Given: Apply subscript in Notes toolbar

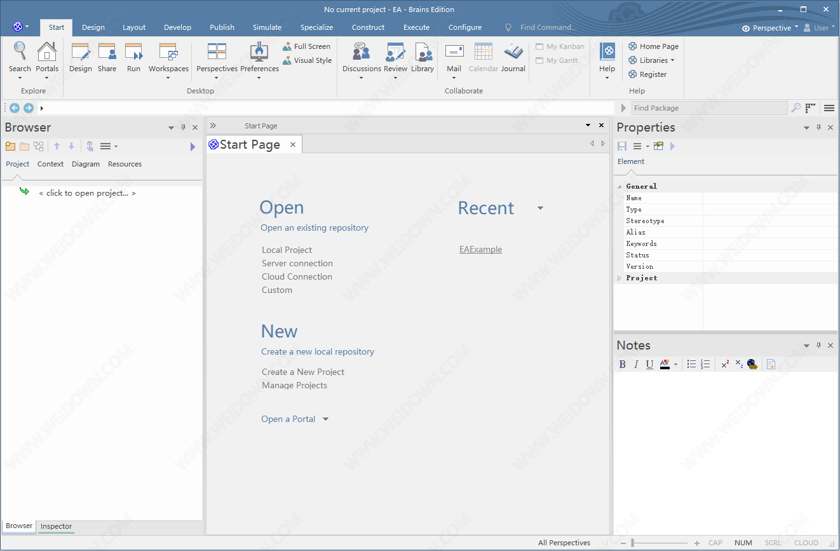Looking at the screenshot, I should coord(739,364).
